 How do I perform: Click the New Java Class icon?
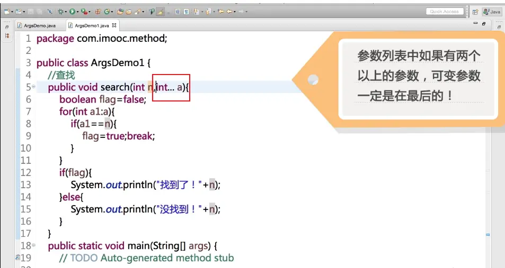tap(107, 12)
